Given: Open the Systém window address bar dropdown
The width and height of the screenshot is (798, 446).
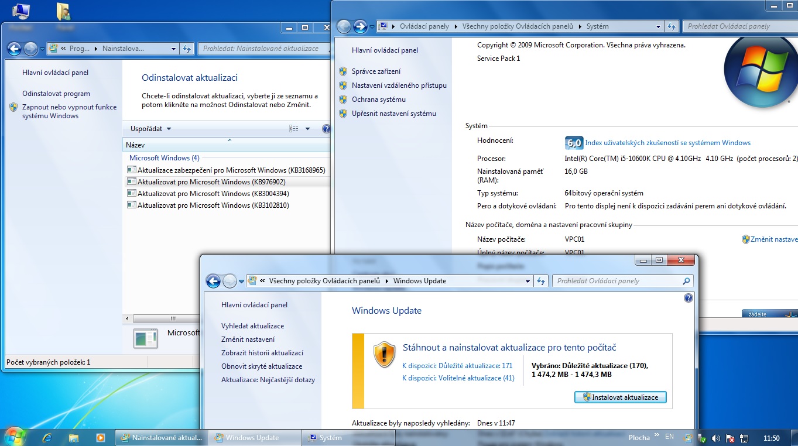Looking at the screenshot, I should (x=658, y=26).
